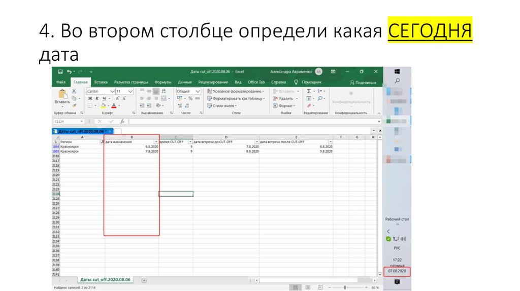
Task: Click the Name Box showing C2124
Action: tap(69, 122)
